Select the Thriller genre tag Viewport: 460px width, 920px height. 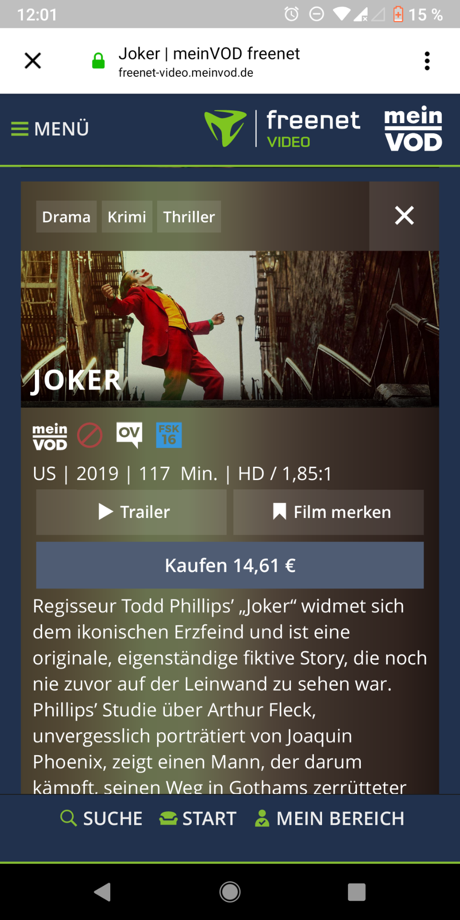(x=189, y=217)
